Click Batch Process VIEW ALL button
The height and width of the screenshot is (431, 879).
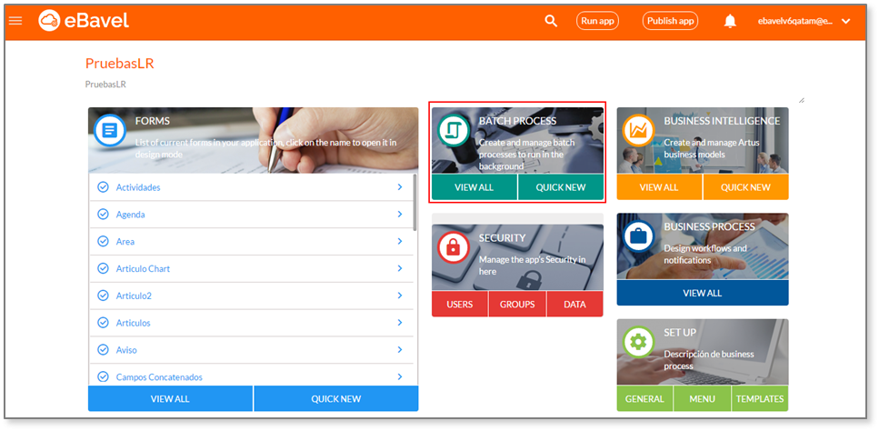pos(474,187)
